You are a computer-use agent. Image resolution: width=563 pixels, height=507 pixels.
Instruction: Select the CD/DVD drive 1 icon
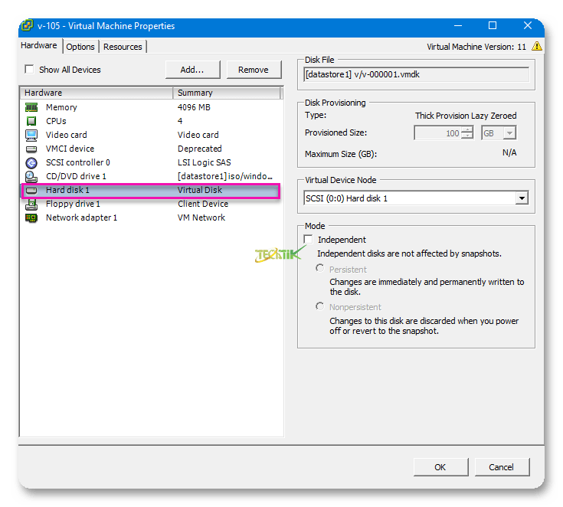31,176
